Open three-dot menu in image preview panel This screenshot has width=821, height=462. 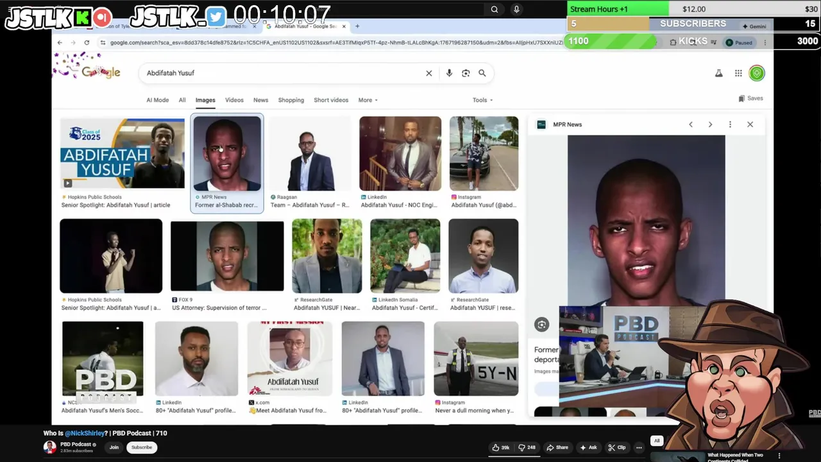(730, 124)
